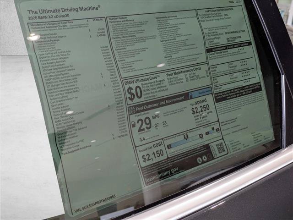Click the "Apple CarPlay and Android Auto" line
The image size is (293, 220).
[x=54, y=53]
